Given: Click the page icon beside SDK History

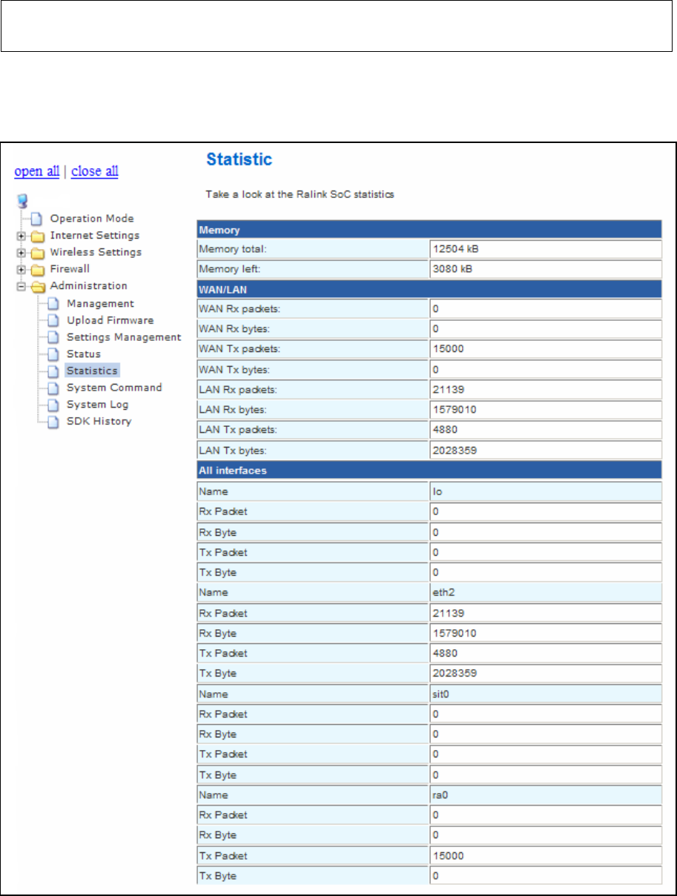Looking at the screenshot, I should pyautogui.click(x=53, y=422).
